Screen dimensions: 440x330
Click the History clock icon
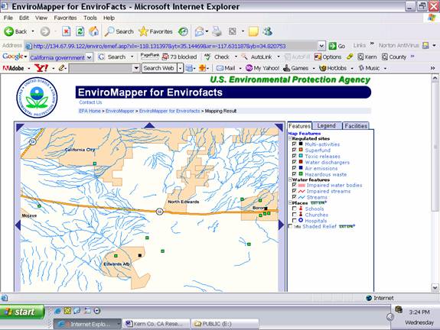point(183,31)
